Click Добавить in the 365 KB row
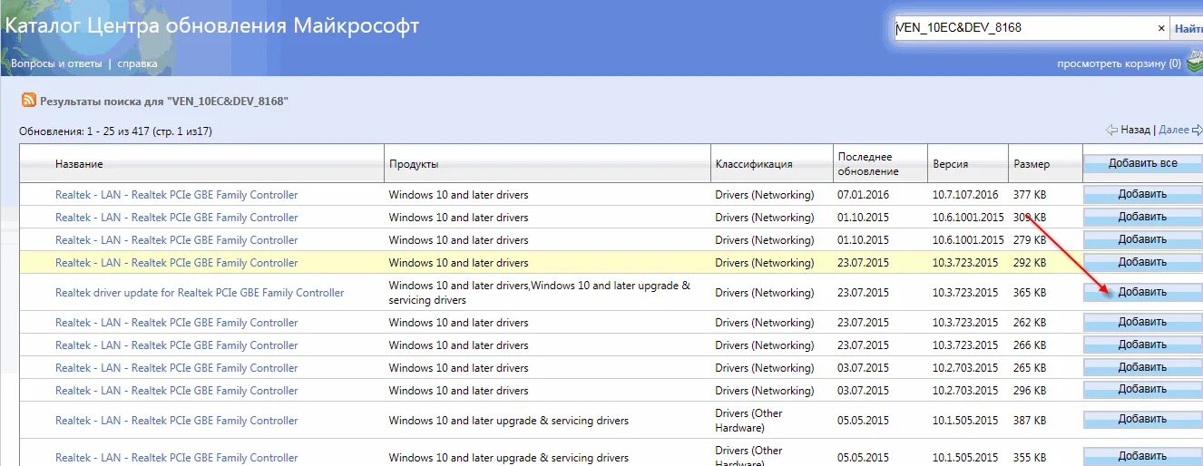The width and height of the screenshot is (1203, 466). point(1142,292)
